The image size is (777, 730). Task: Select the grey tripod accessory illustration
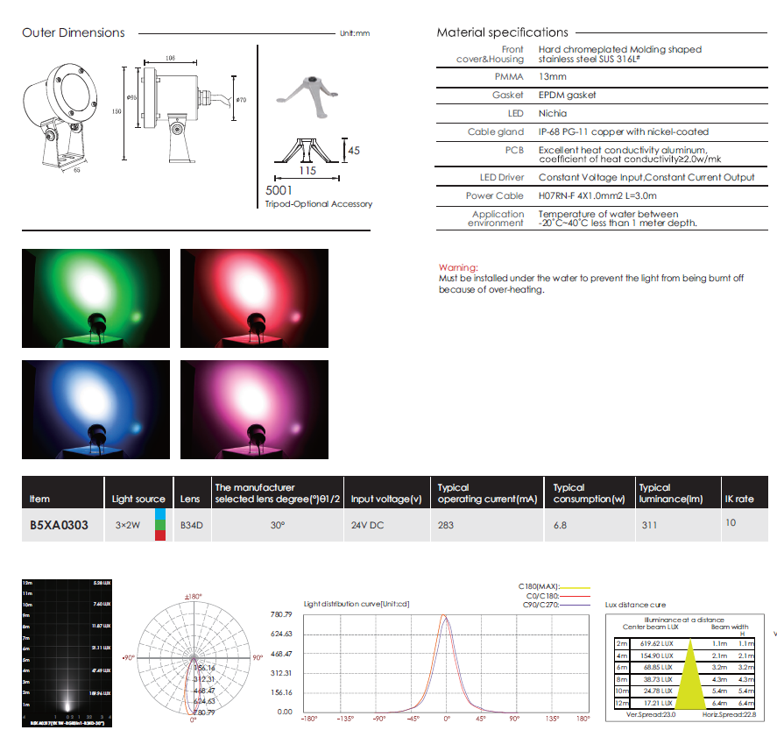pos(307,92)
